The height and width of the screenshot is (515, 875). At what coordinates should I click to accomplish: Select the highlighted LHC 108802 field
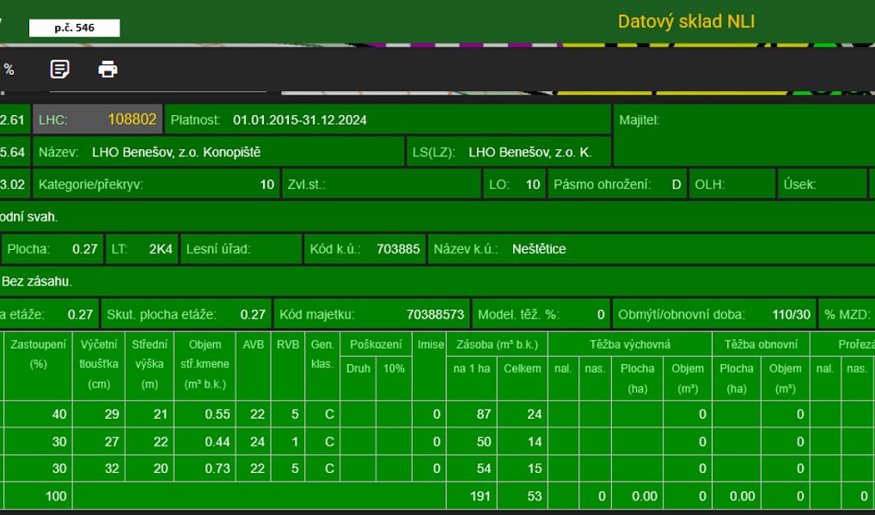[x=98, y=119]
